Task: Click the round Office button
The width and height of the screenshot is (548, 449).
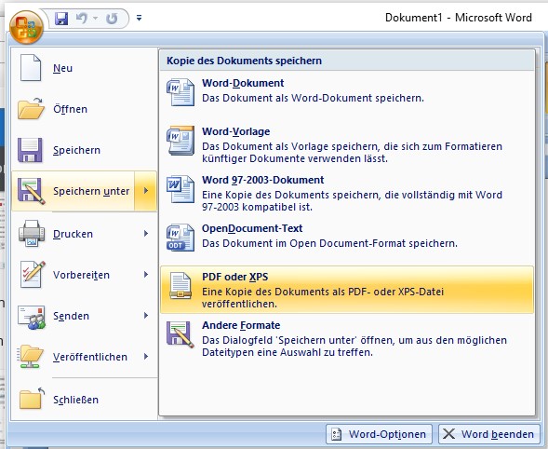Action: pos(26,28)
